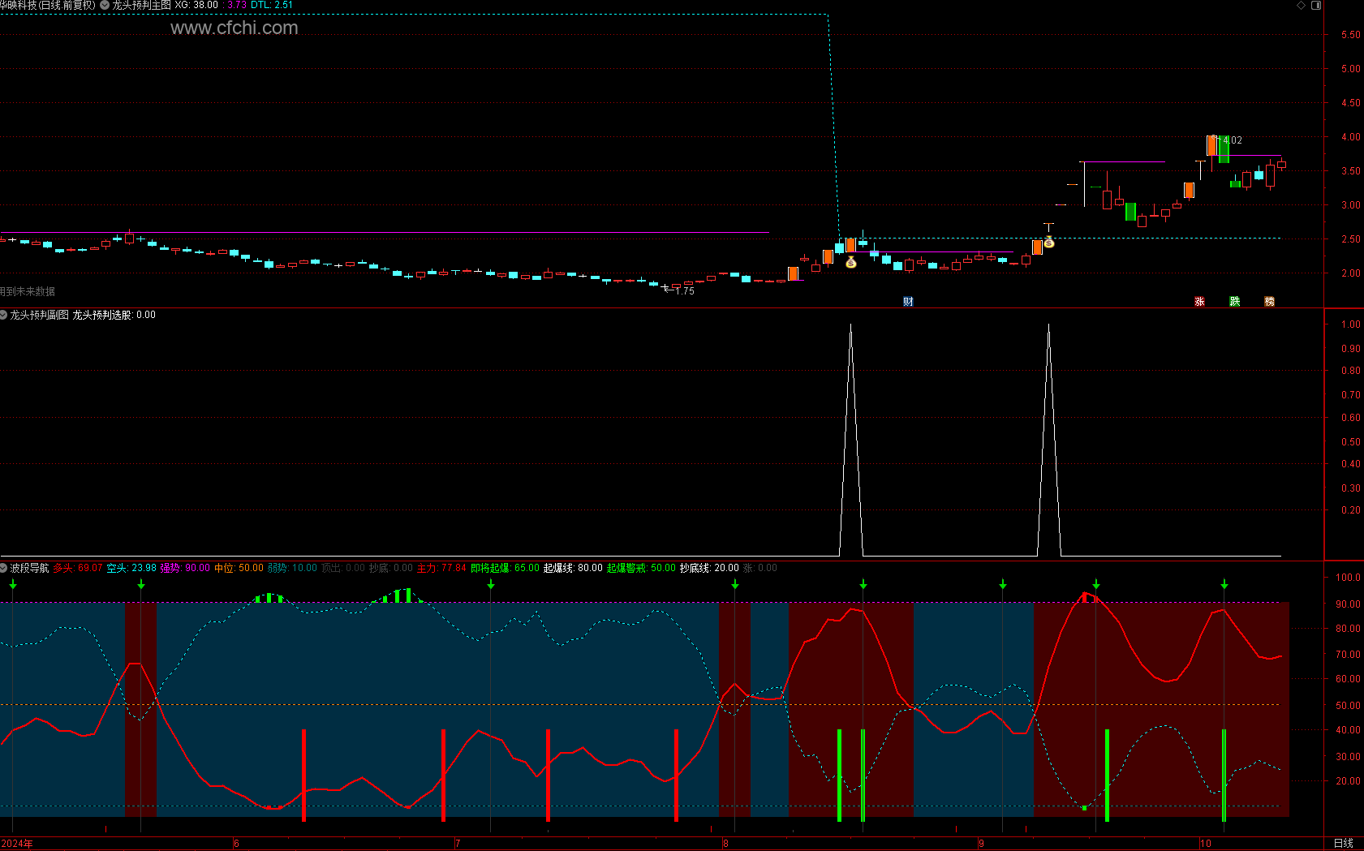Viewport: 1364px width, 851px height.
Task: Click the orange 榜 marker icon
Action: (1269, 302)
